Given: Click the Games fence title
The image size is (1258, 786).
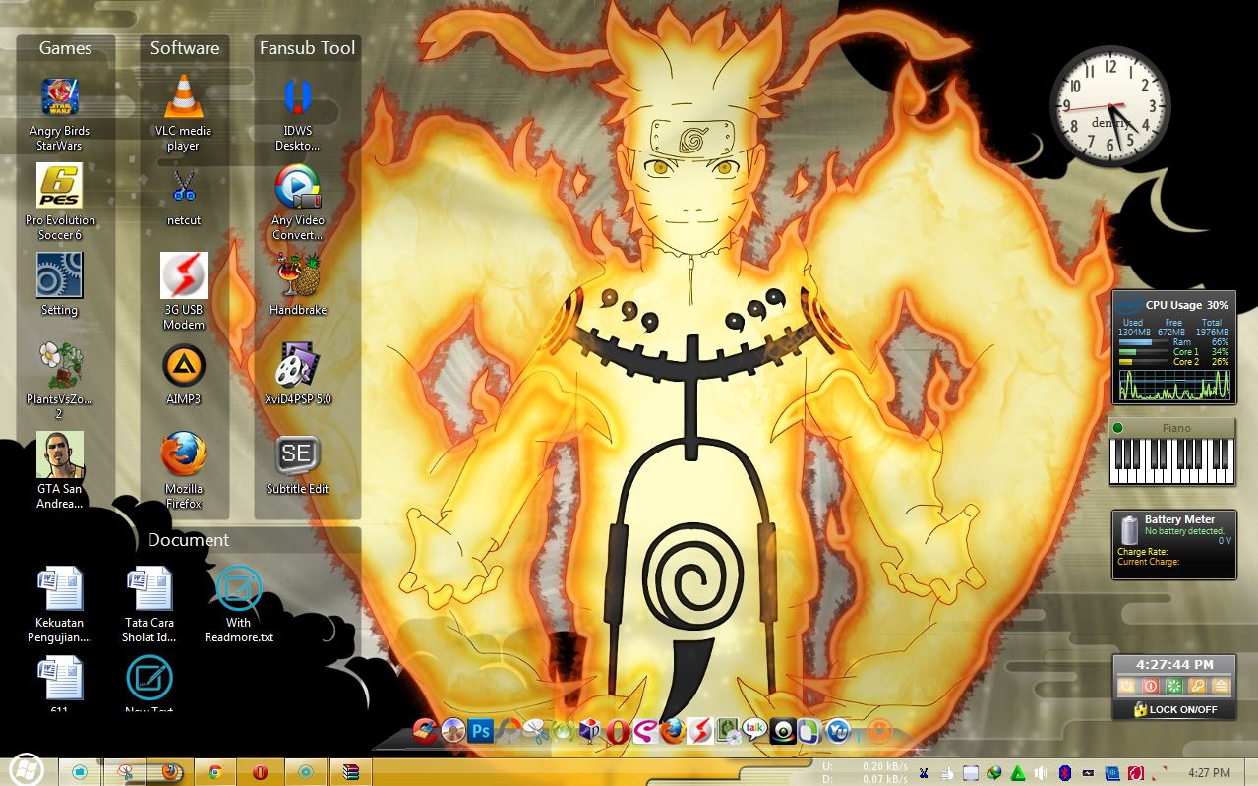Looking at the screenshot, I should click(66, 47).
